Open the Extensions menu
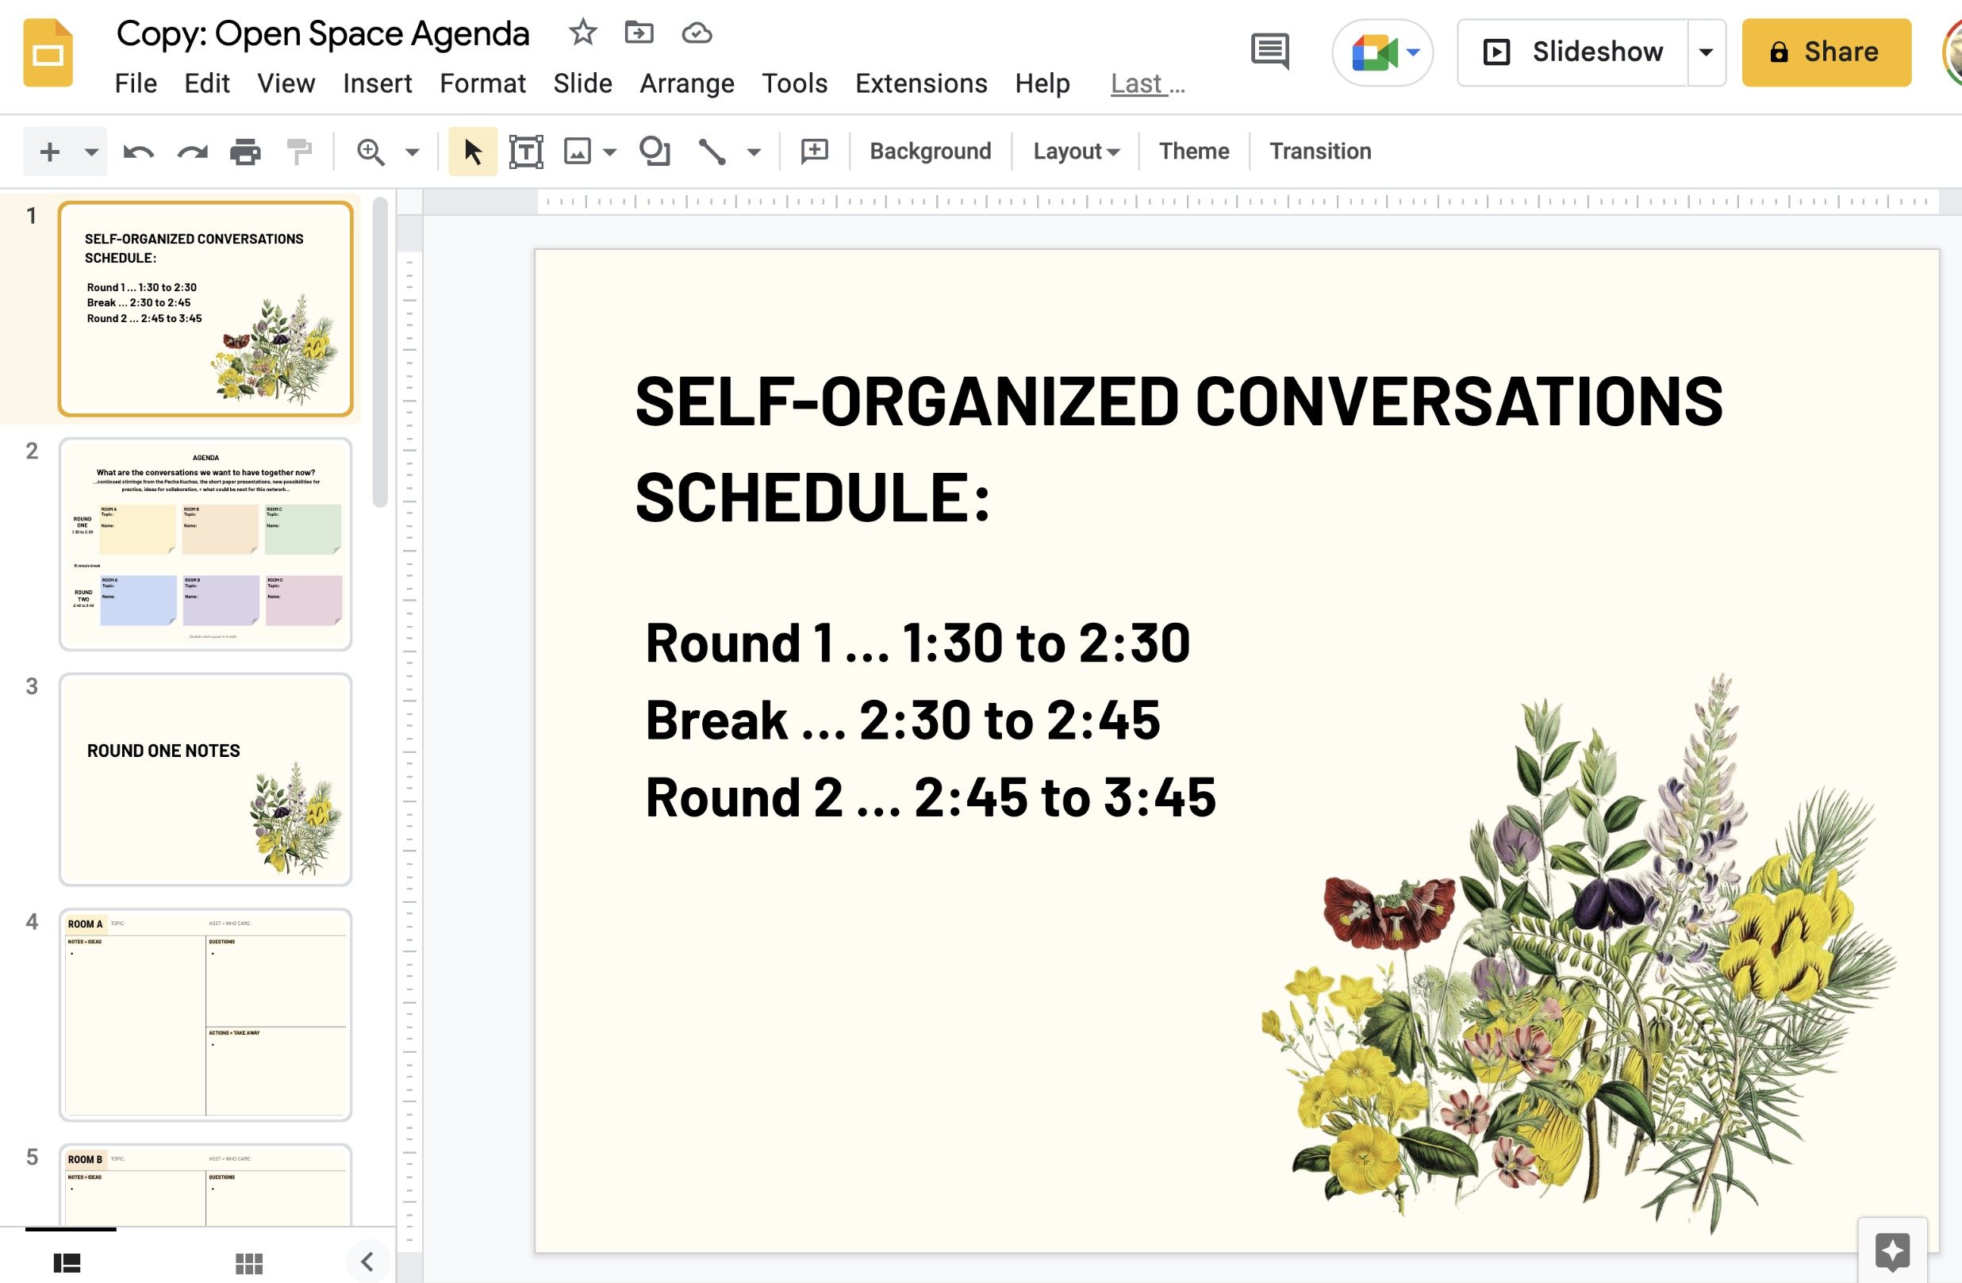Image resolution: width=1962 pixels, height=1283 pixels. pyautogui.click(x=921, y=83)
